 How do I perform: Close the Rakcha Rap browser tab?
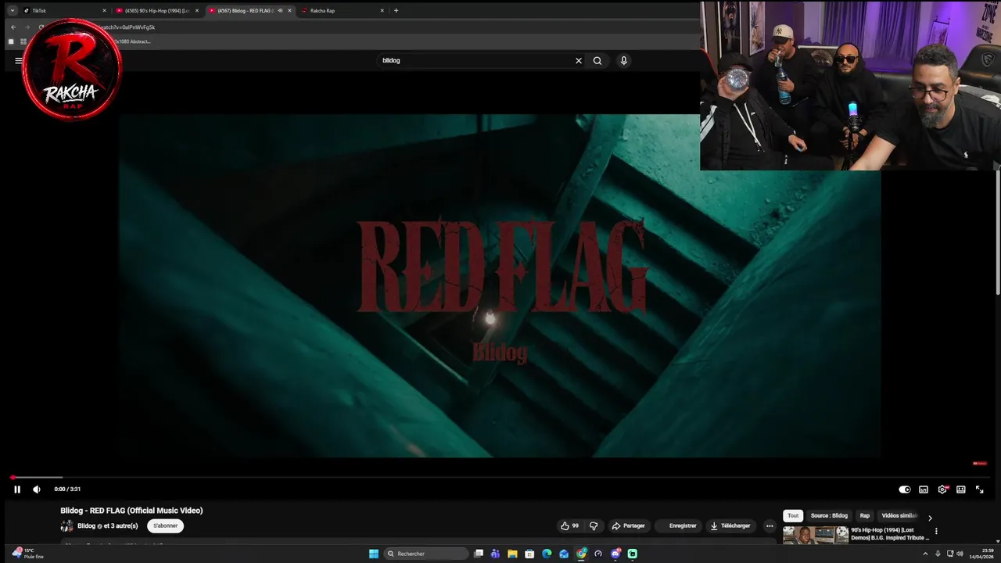(382, 11)
